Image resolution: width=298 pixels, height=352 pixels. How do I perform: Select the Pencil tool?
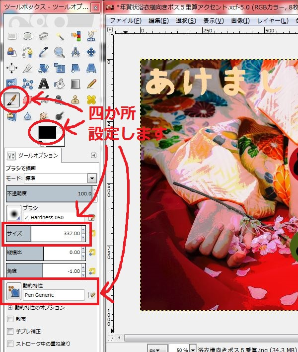tap(91, 84)
